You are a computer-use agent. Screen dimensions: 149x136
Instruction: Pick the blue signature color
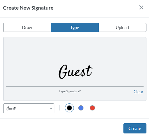point(81,108)
